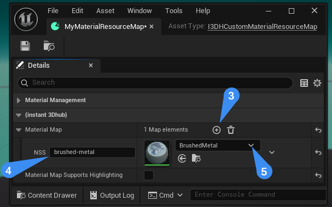Click the Details Search field
The image size is (332, 207).
click(155, 83)
